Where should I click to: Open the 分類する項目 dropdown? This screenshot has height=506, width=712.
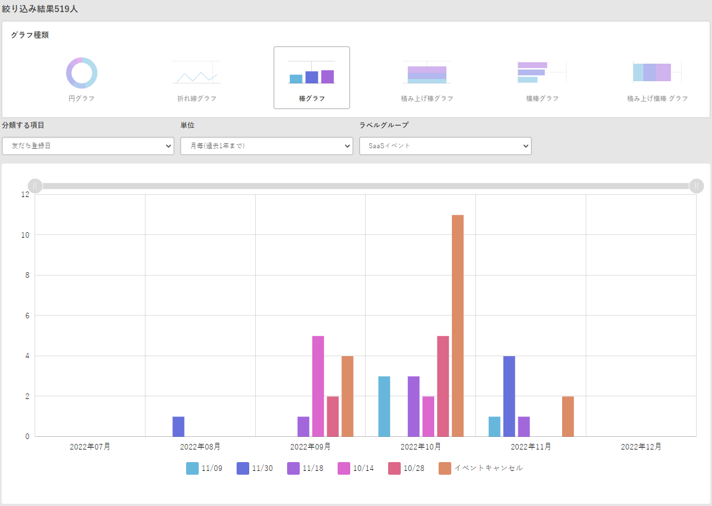pyautogui.click(x=88, y=146)
